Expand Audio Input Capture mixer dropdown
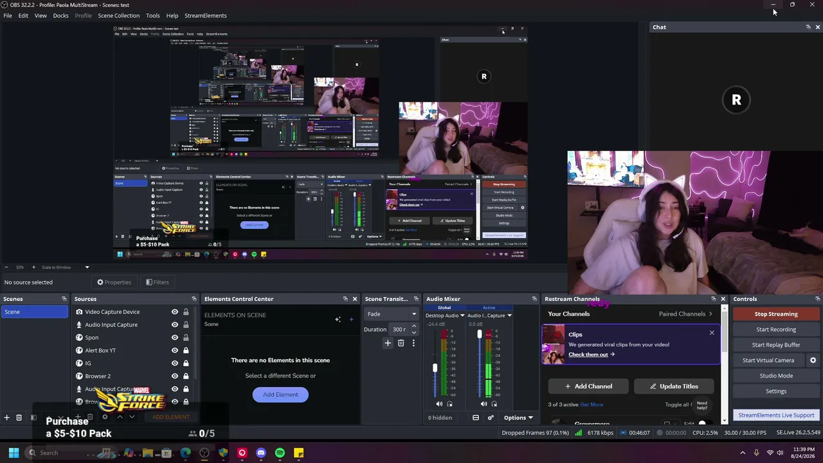This screenshot has height=463, width=823. coord(509,316)
